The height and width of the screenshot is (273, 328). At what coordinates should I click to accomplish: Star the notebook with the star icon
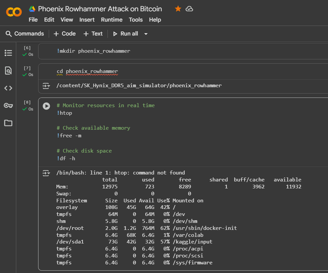point(178,9)
